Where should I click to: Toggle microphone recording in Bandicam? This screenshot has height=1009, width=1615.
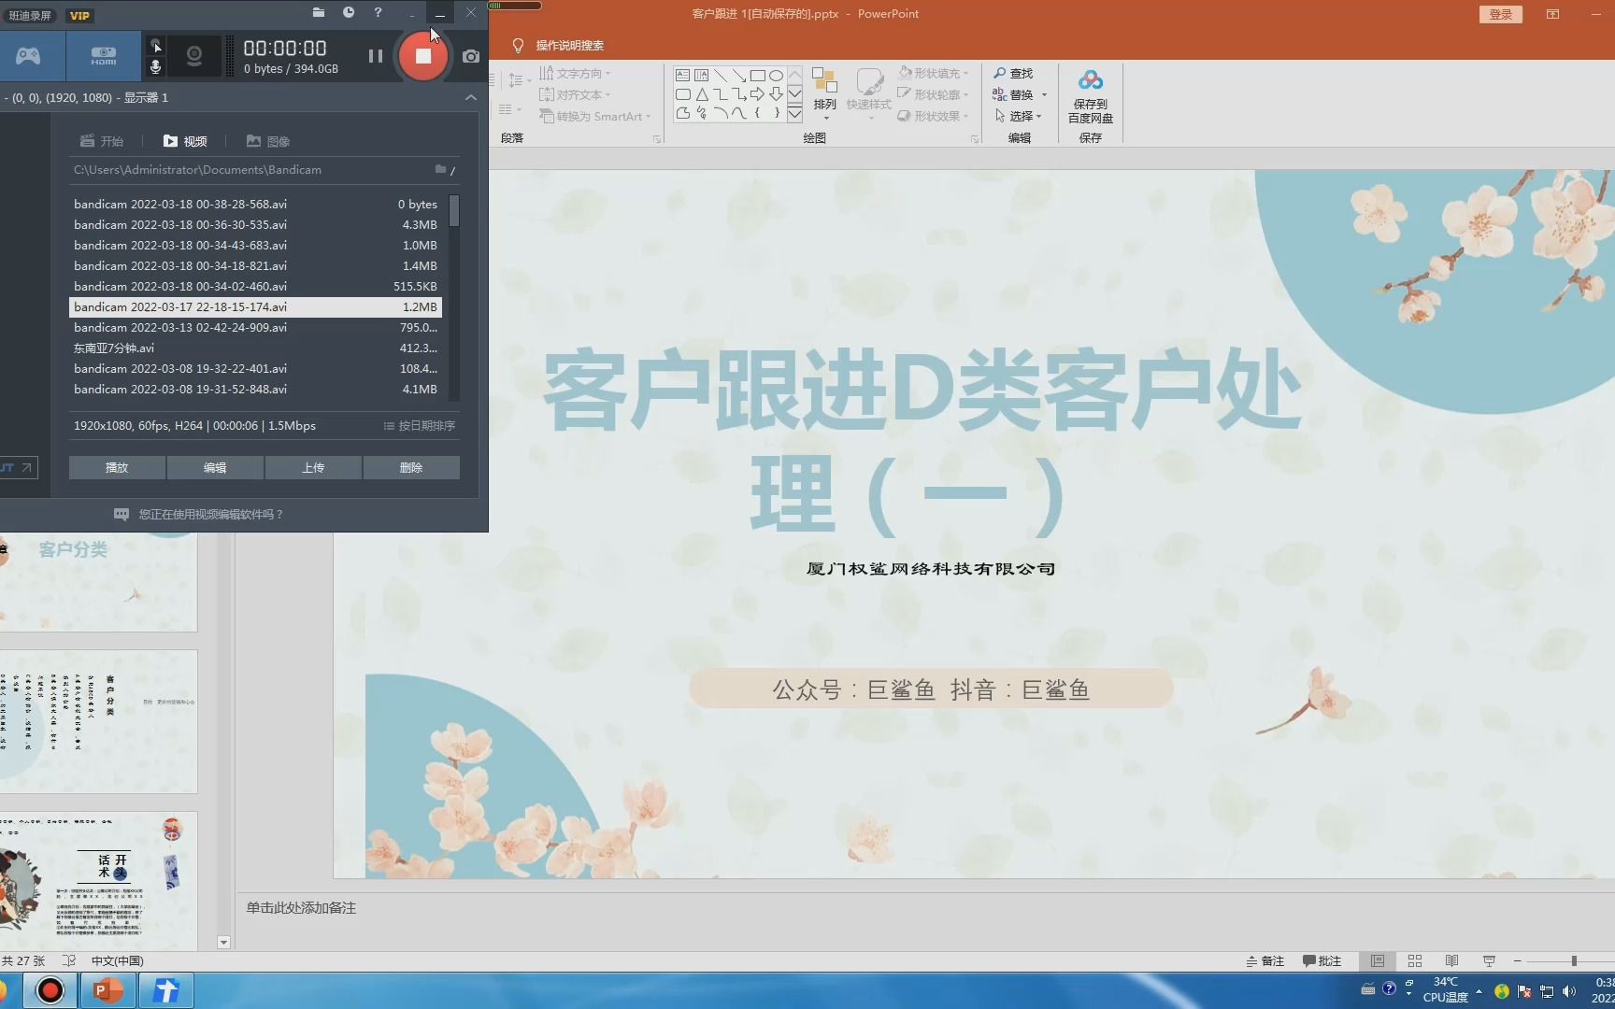[156, 66]
